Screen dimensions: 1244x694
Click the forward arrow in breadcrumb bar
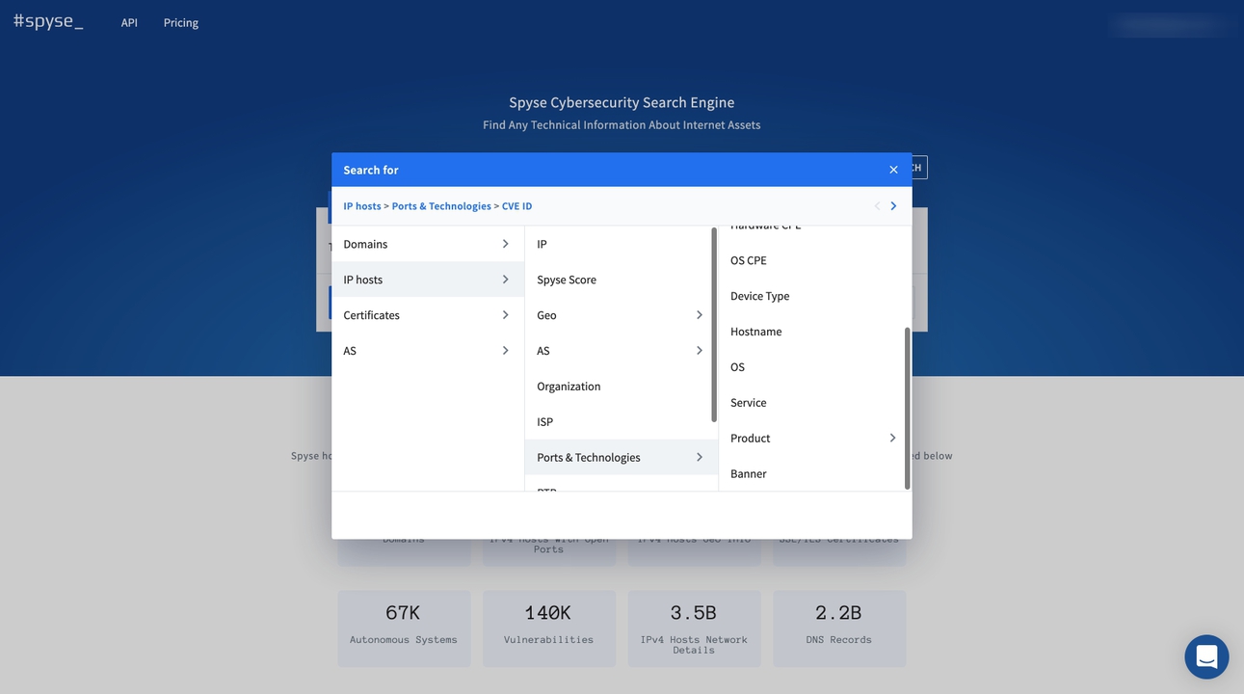(x=893, y=206)
